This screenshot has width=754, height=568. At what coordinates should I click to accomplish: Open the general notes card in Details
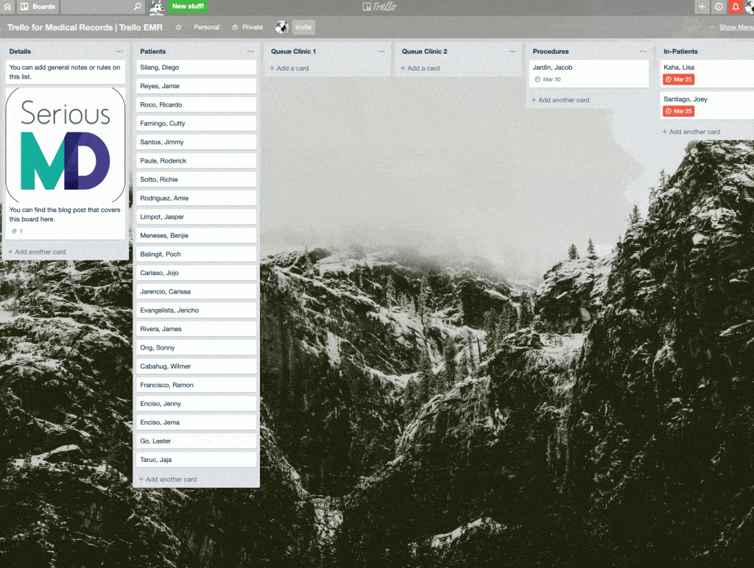click(x=66, y=72)
